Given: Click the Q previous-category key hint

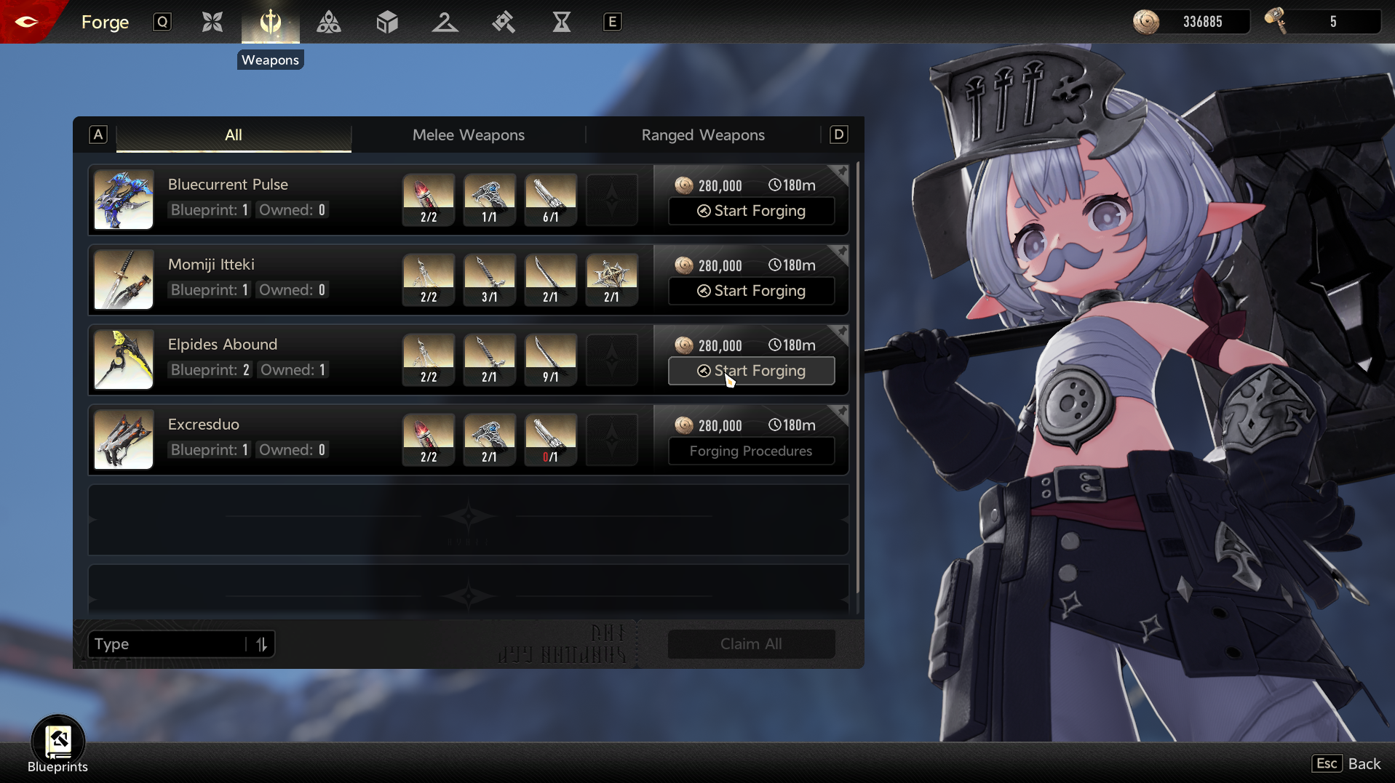Looking at the screenshot, I should 162,22.
